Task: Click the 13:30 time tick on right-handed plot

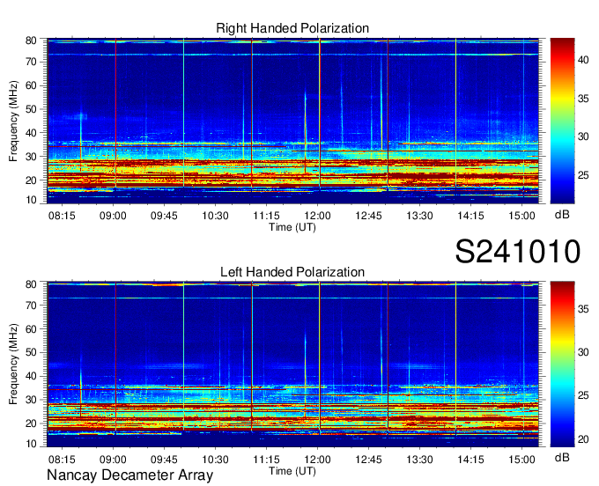Action: click(419, 216)
